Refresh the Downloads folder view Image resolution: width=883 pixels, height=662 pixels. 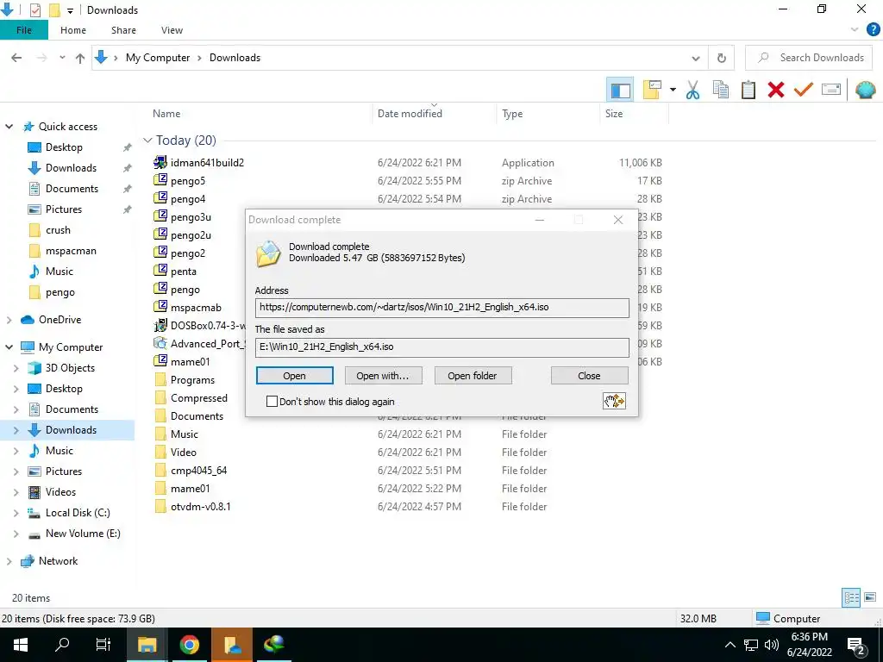[722, 58]
